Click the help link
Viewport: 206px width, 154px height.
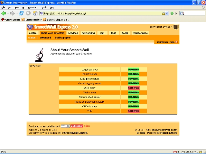(172, 42)
